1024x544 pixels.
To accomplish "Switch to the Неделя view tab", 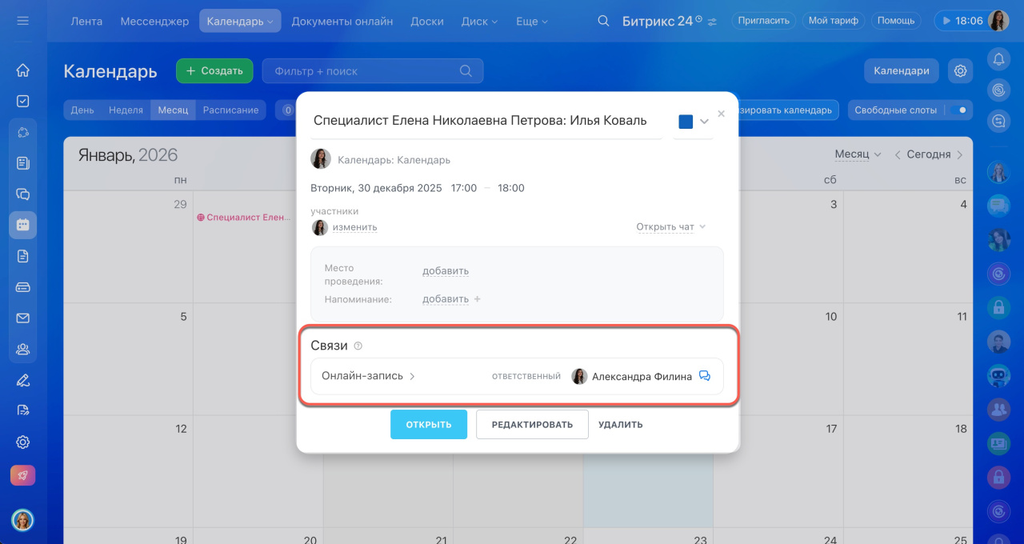I will tap(126, 110).
